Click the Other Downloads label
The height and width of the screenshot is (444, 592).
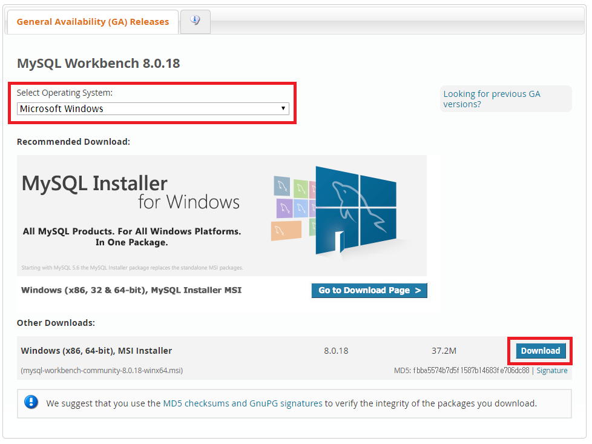[x=56, y=323]
